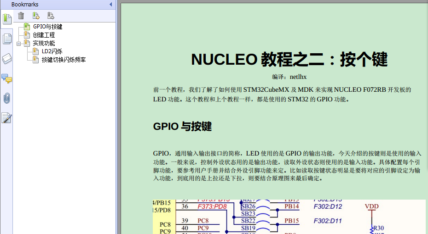Open the Pages thumbnails panel icon
This screenshot has height=234, width=428.
tap(7, 39)
